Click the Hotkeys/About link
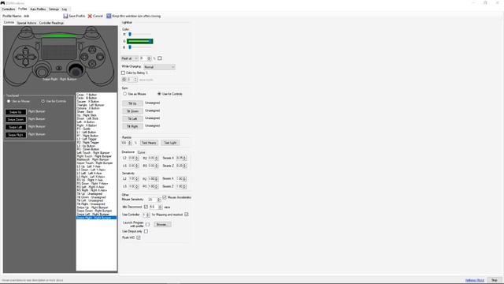504x284 pixels. click(475, 280)
